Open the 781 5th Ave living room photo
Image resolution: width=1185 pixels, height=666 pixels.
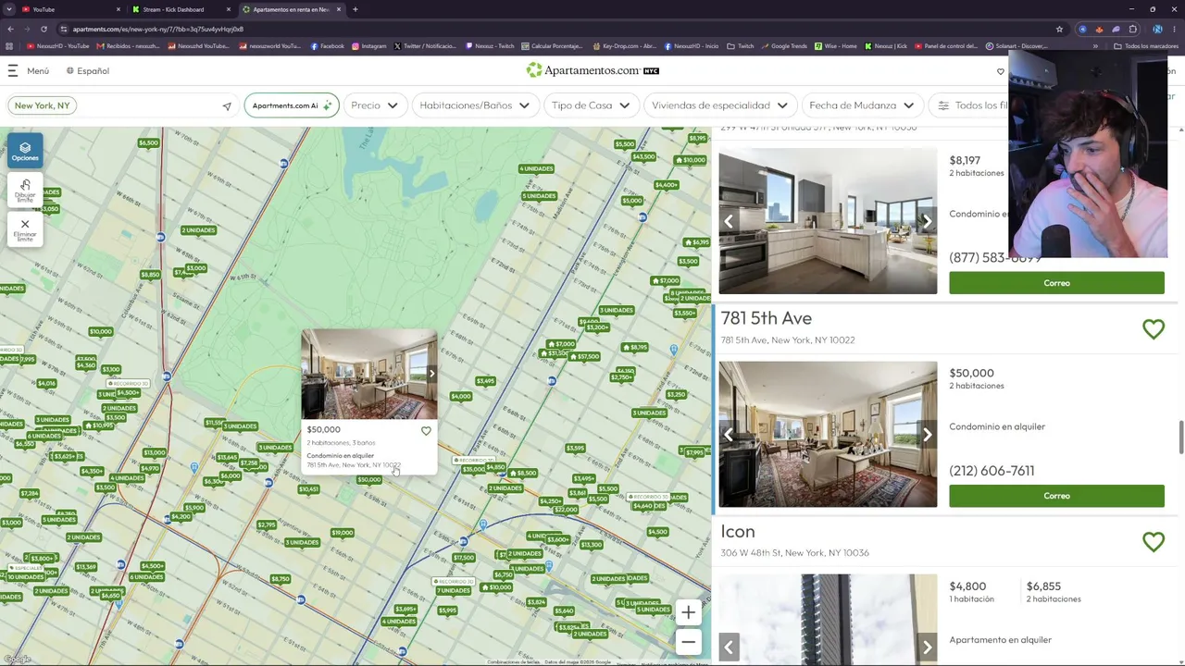[828, 435]
